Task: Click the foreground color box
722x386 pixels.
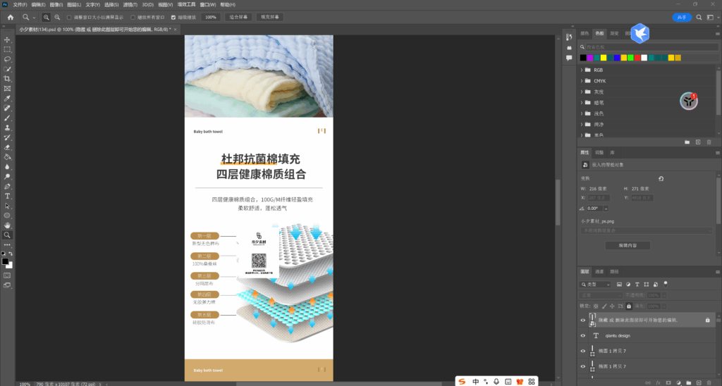Action: 5,261
